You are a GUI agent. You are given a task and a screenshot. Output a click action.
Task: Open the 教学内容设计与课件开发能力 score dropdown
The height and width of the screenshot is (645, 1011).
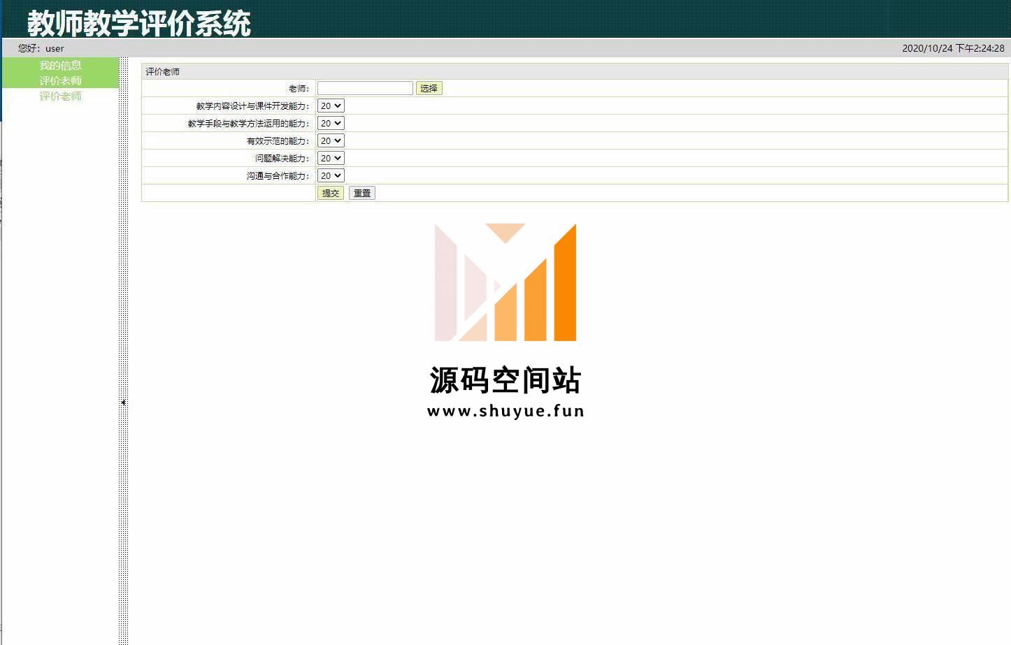(x=331, y=106)
